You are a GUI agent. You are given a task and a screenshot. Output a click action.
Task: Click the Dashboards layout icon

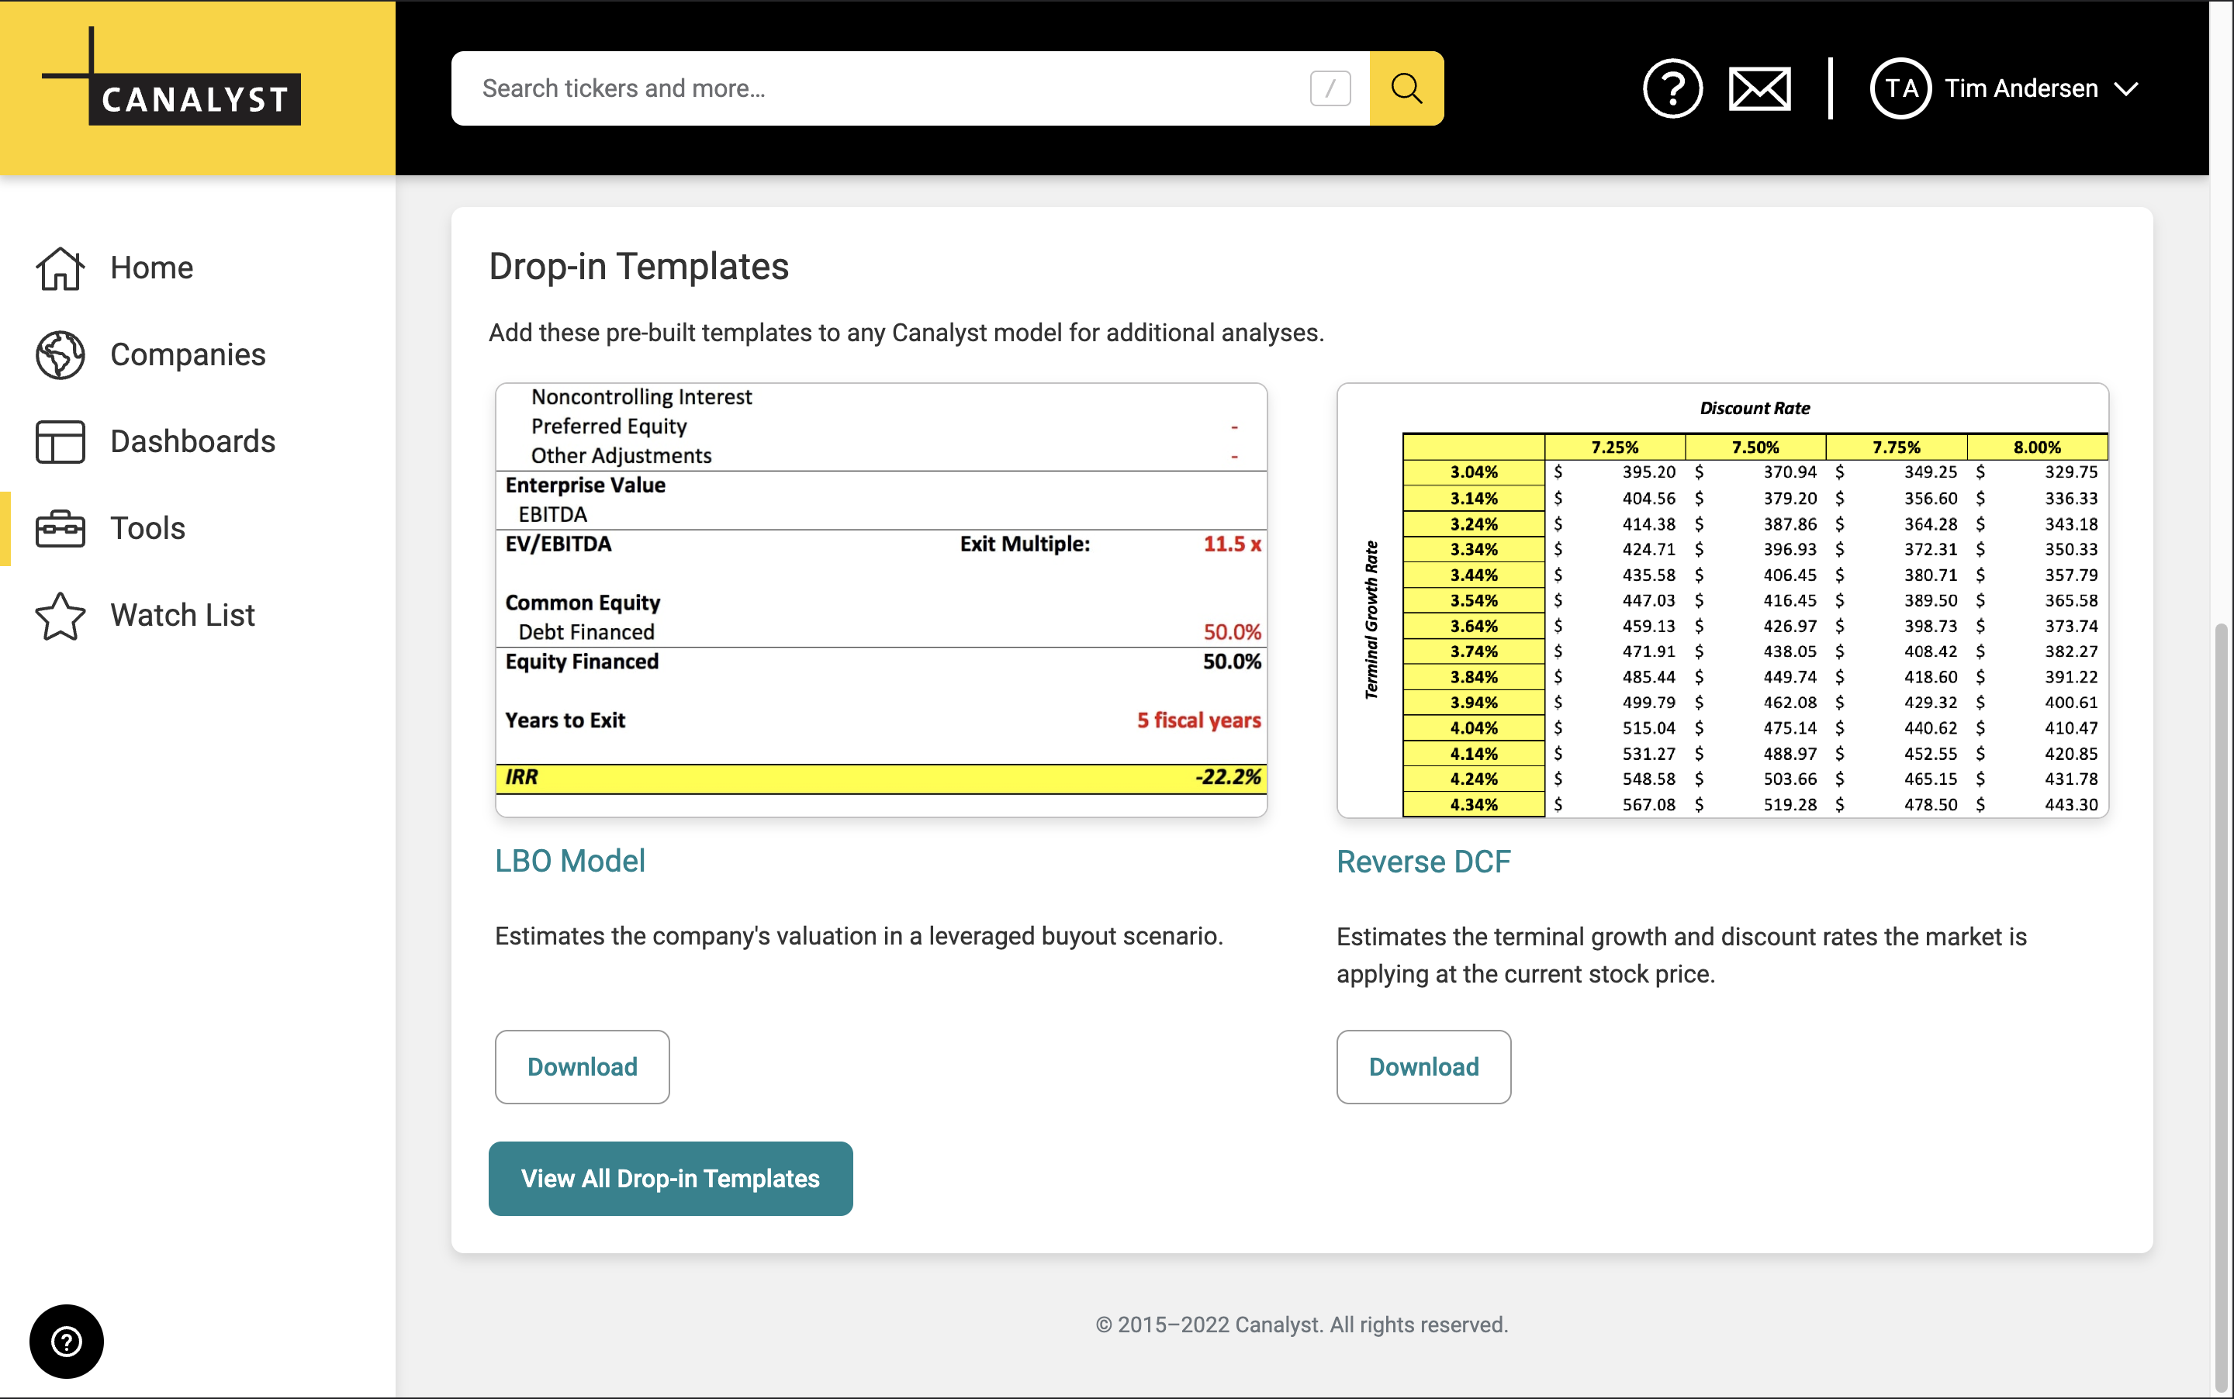tap(61, 442)
